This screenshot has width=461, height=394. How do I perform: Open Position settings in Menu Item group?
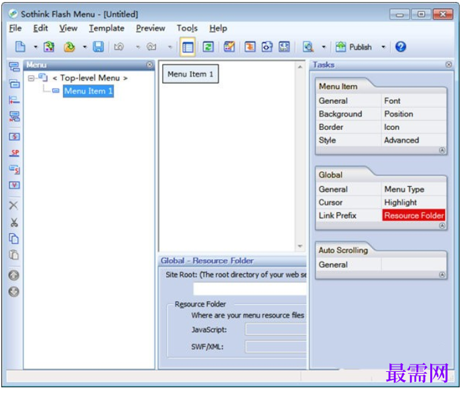point(399,114)
